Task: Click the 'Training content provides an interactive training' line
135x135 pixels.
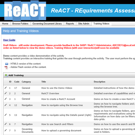Action: click(69, 58)
